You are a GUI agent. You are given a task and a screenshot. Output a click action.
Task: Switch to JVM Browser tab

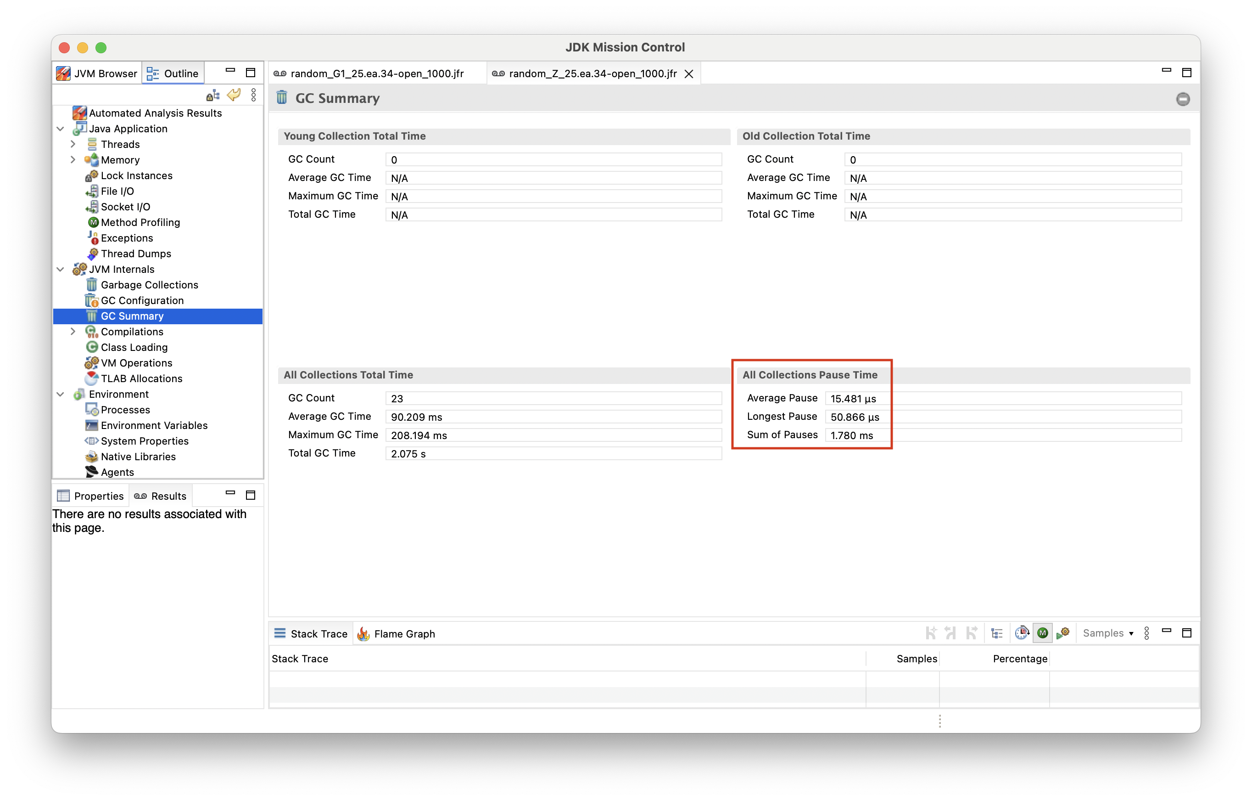97,73
